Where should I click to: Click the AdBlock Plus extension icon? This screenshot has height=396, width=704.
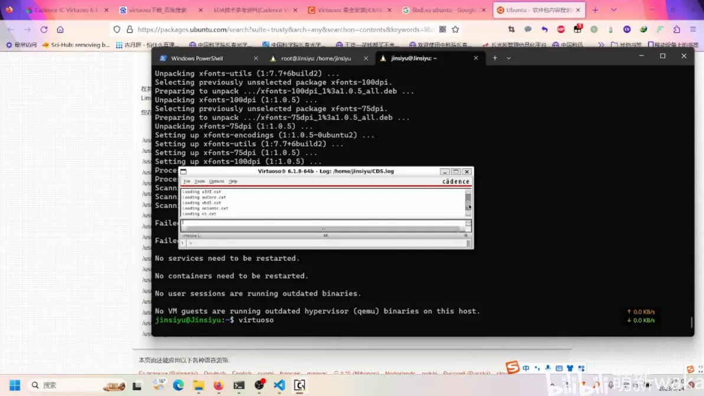[x=560, y=30]
